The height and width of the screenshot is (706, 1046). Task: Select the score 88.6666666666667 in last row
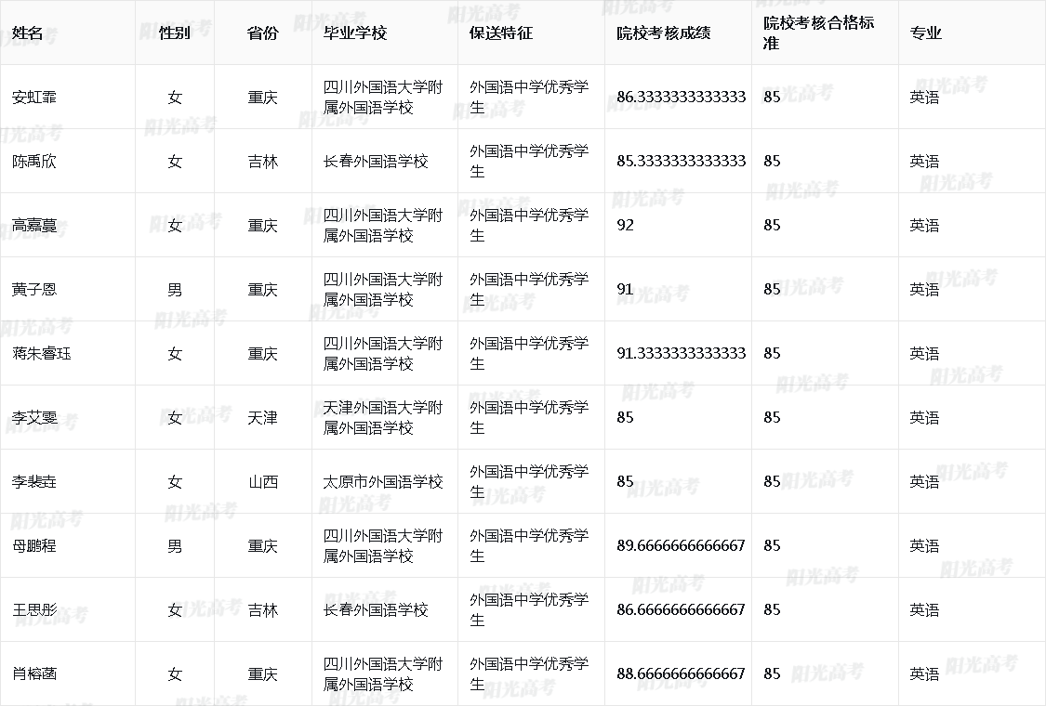682,673
